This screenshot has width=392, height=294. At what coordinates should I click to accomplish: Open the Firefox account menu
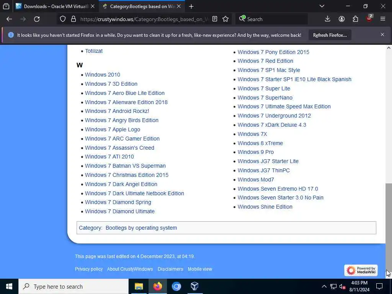pos(341,19)
